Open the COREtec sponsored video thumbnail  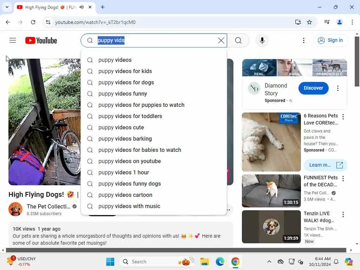point(271,142)
